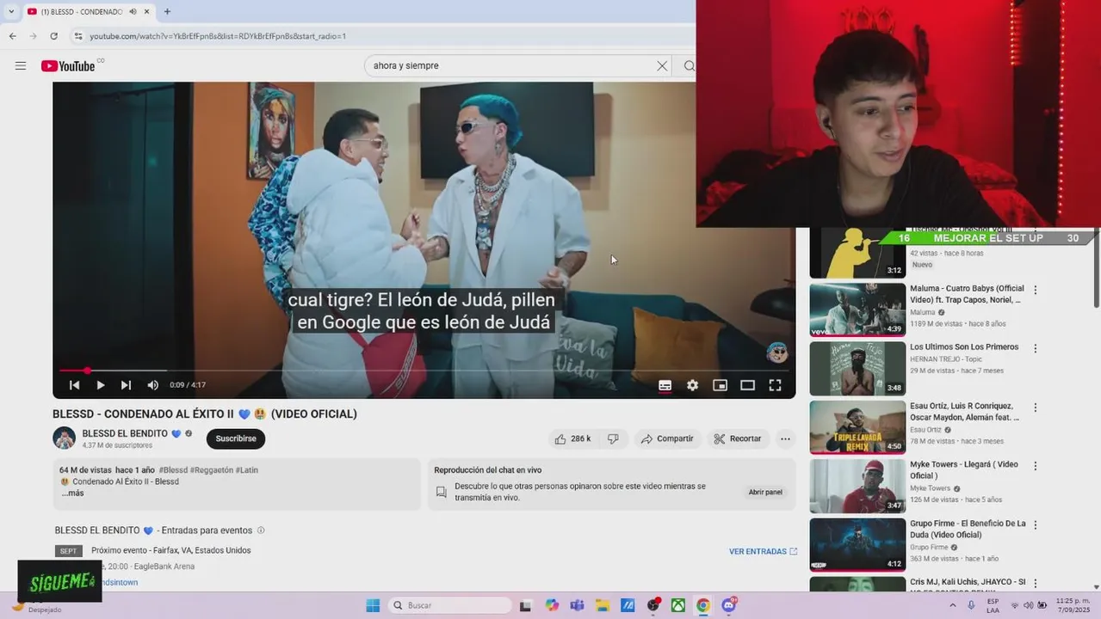The width and height of the screenshot is (1101, 619).
Task: Skip to the previous video
Action: (x=74, y=385)
